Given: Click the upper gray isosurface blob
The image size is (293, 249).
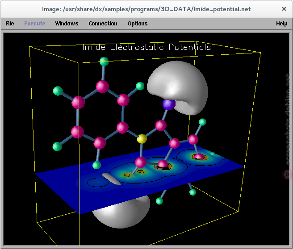Looking at the screenshot, I should pyautogui.click(x=177, y=88).
